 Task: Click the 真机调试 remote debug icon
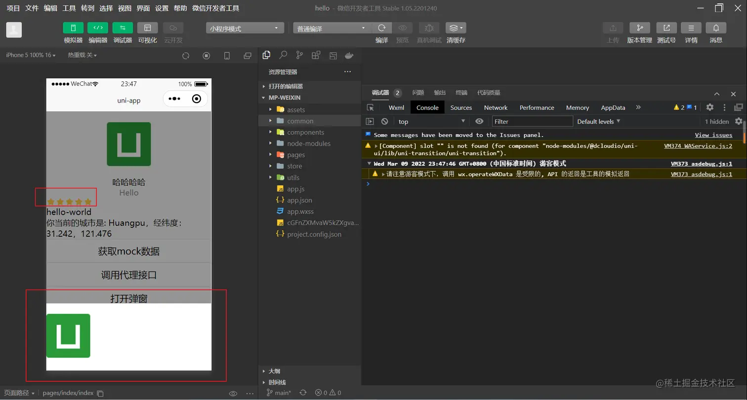429,28
